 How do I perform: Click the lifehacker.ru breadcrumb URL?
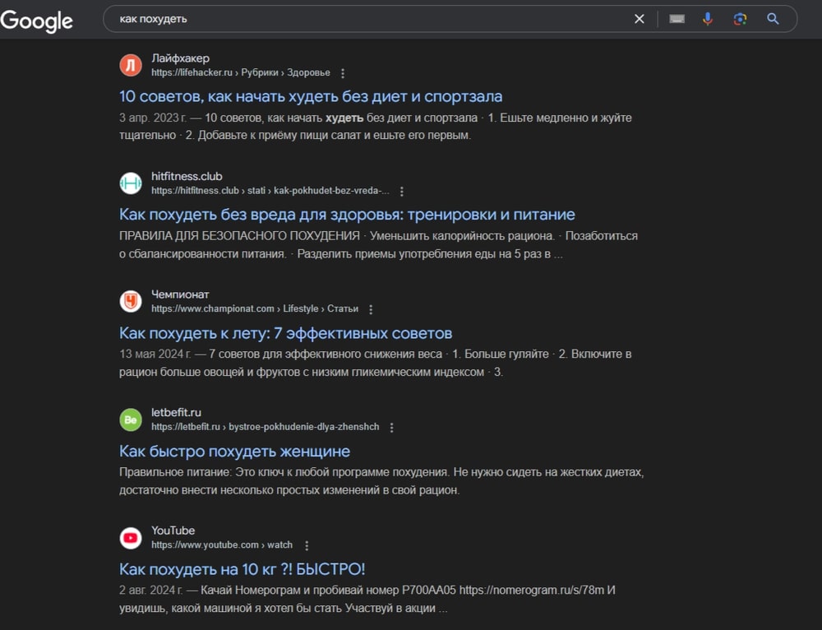[x=241, y=72]
